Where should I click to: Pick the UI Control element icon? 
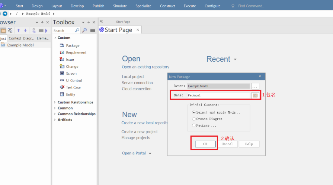[62, 80]
